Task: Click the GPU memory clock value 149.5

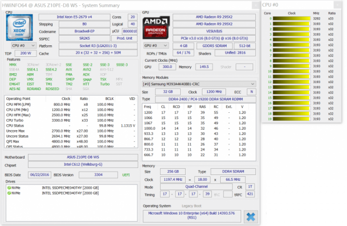Action: pyautogui.click(x=204, y=67)
